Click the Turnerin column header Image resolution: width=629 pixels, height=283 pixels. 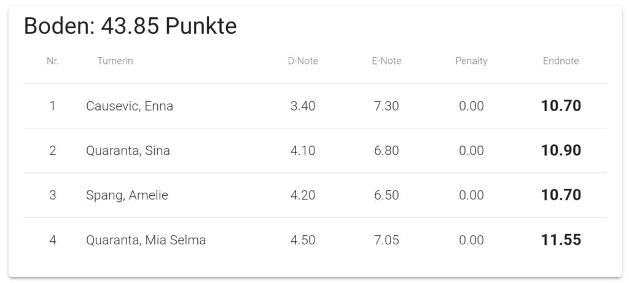pyautogui.click(x=115, y=61)
